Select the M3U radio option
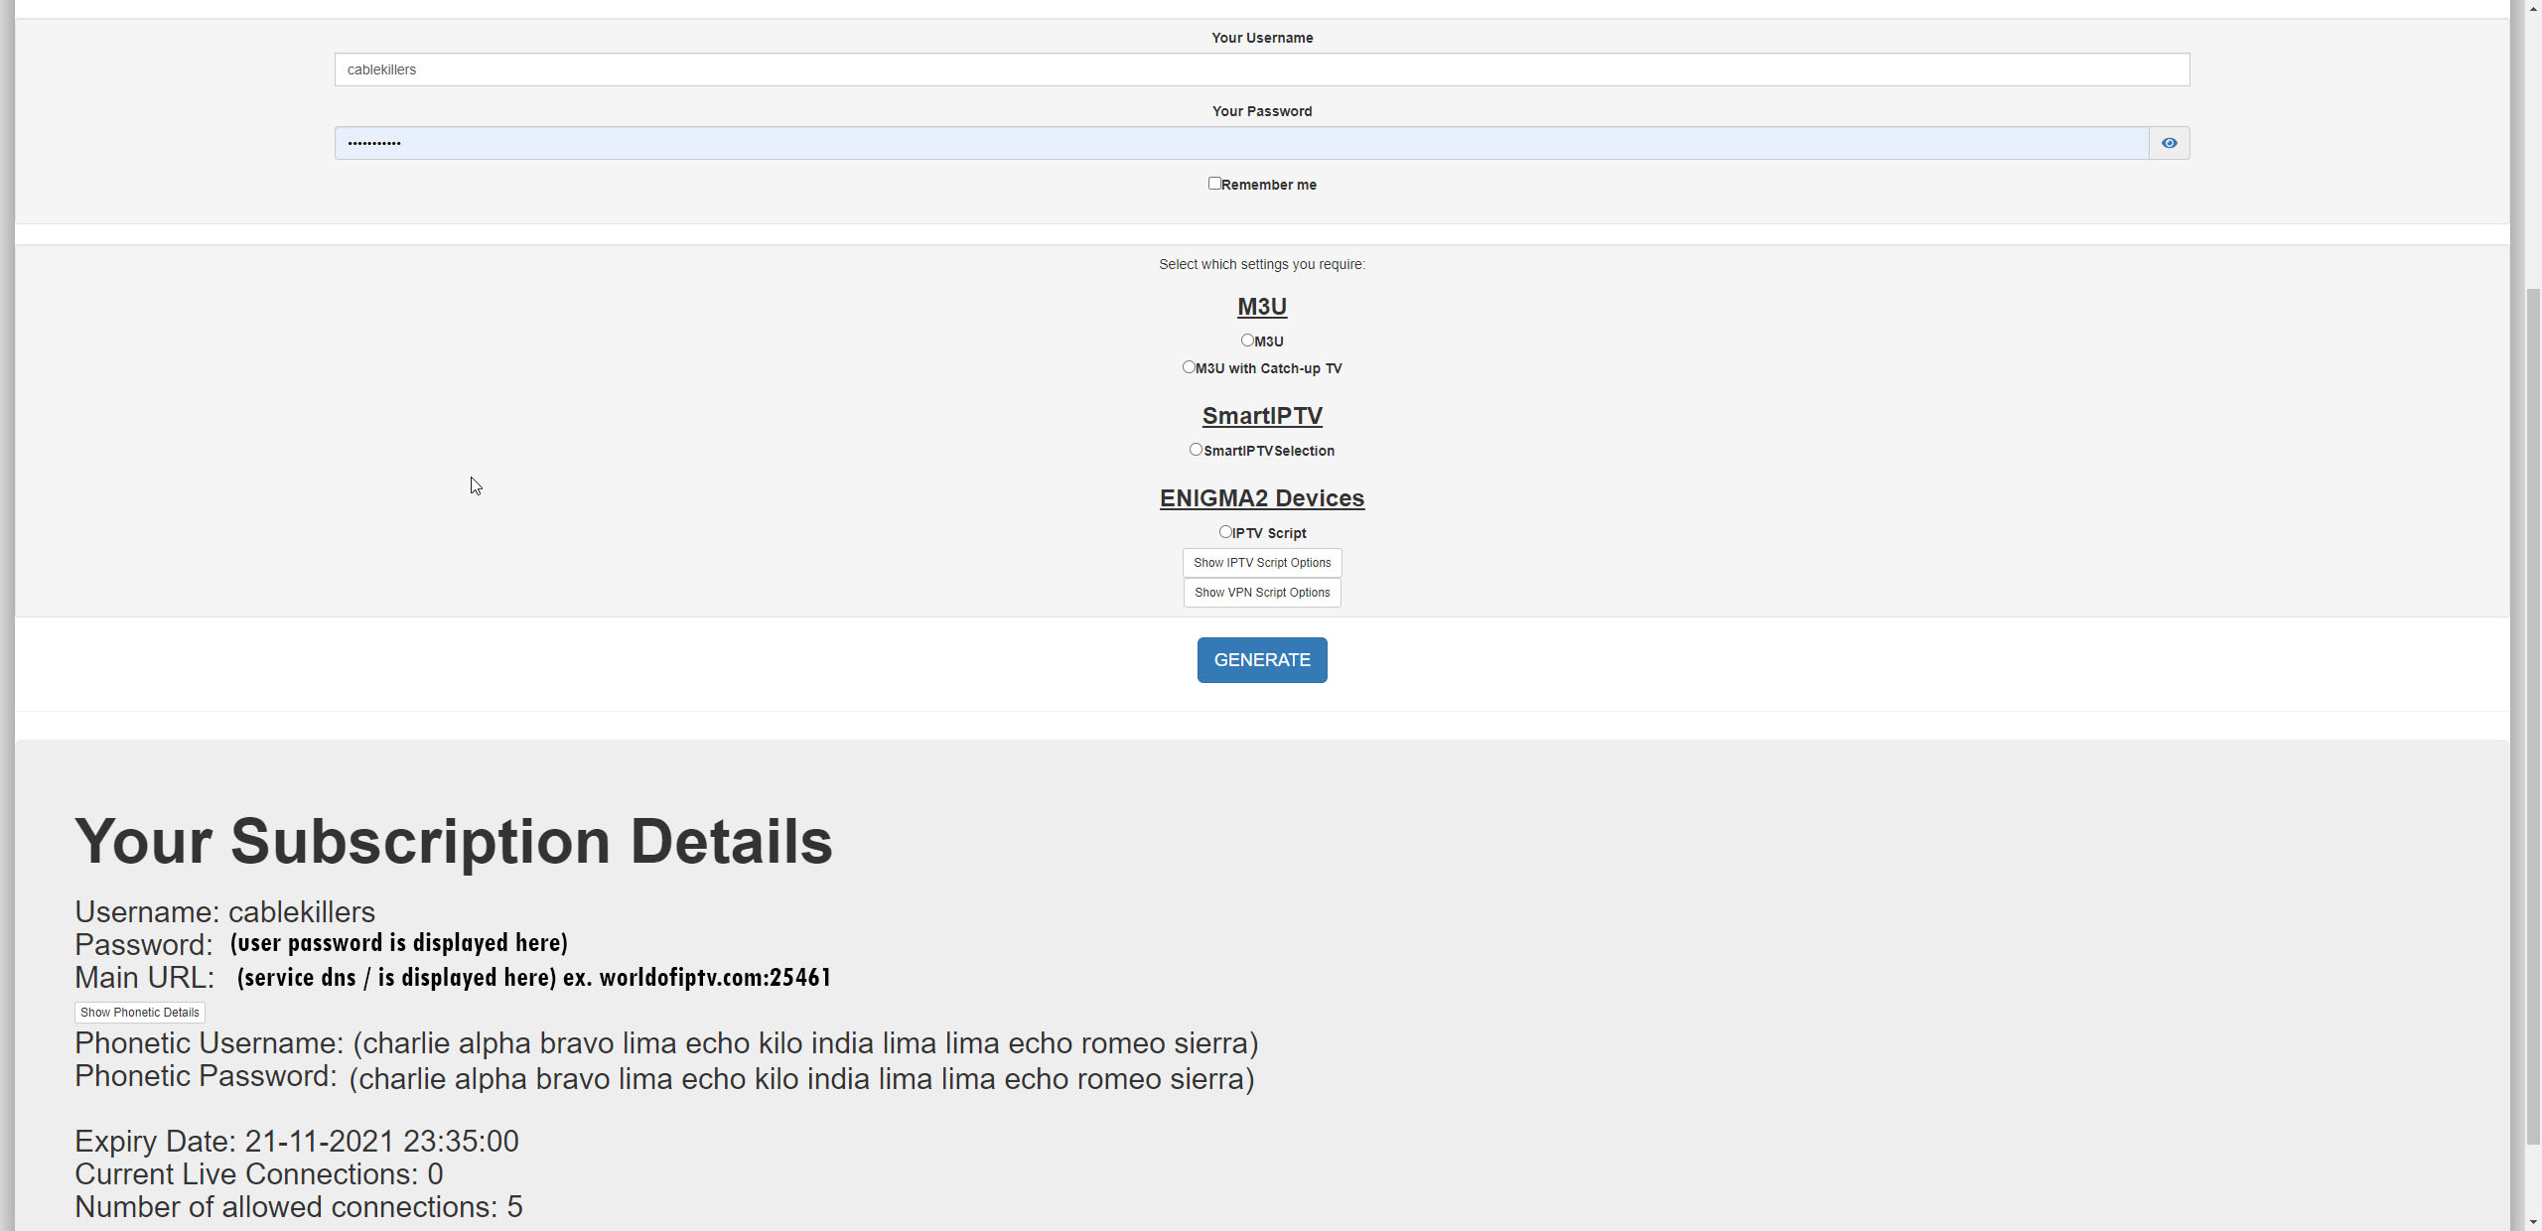 [x=1247, y=341]
